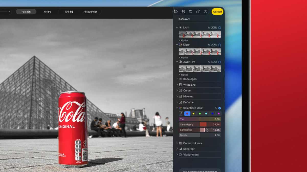The height and width of the screenshot is (172, 307).
Task: Click the rotate image icon
Action: click(198, 12)
